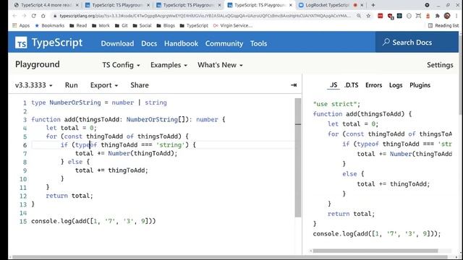This screenshot has width=463, height=260.
Task: Reload the page with refresh icon
Action: pyautogui.click(x=34, y=16)
